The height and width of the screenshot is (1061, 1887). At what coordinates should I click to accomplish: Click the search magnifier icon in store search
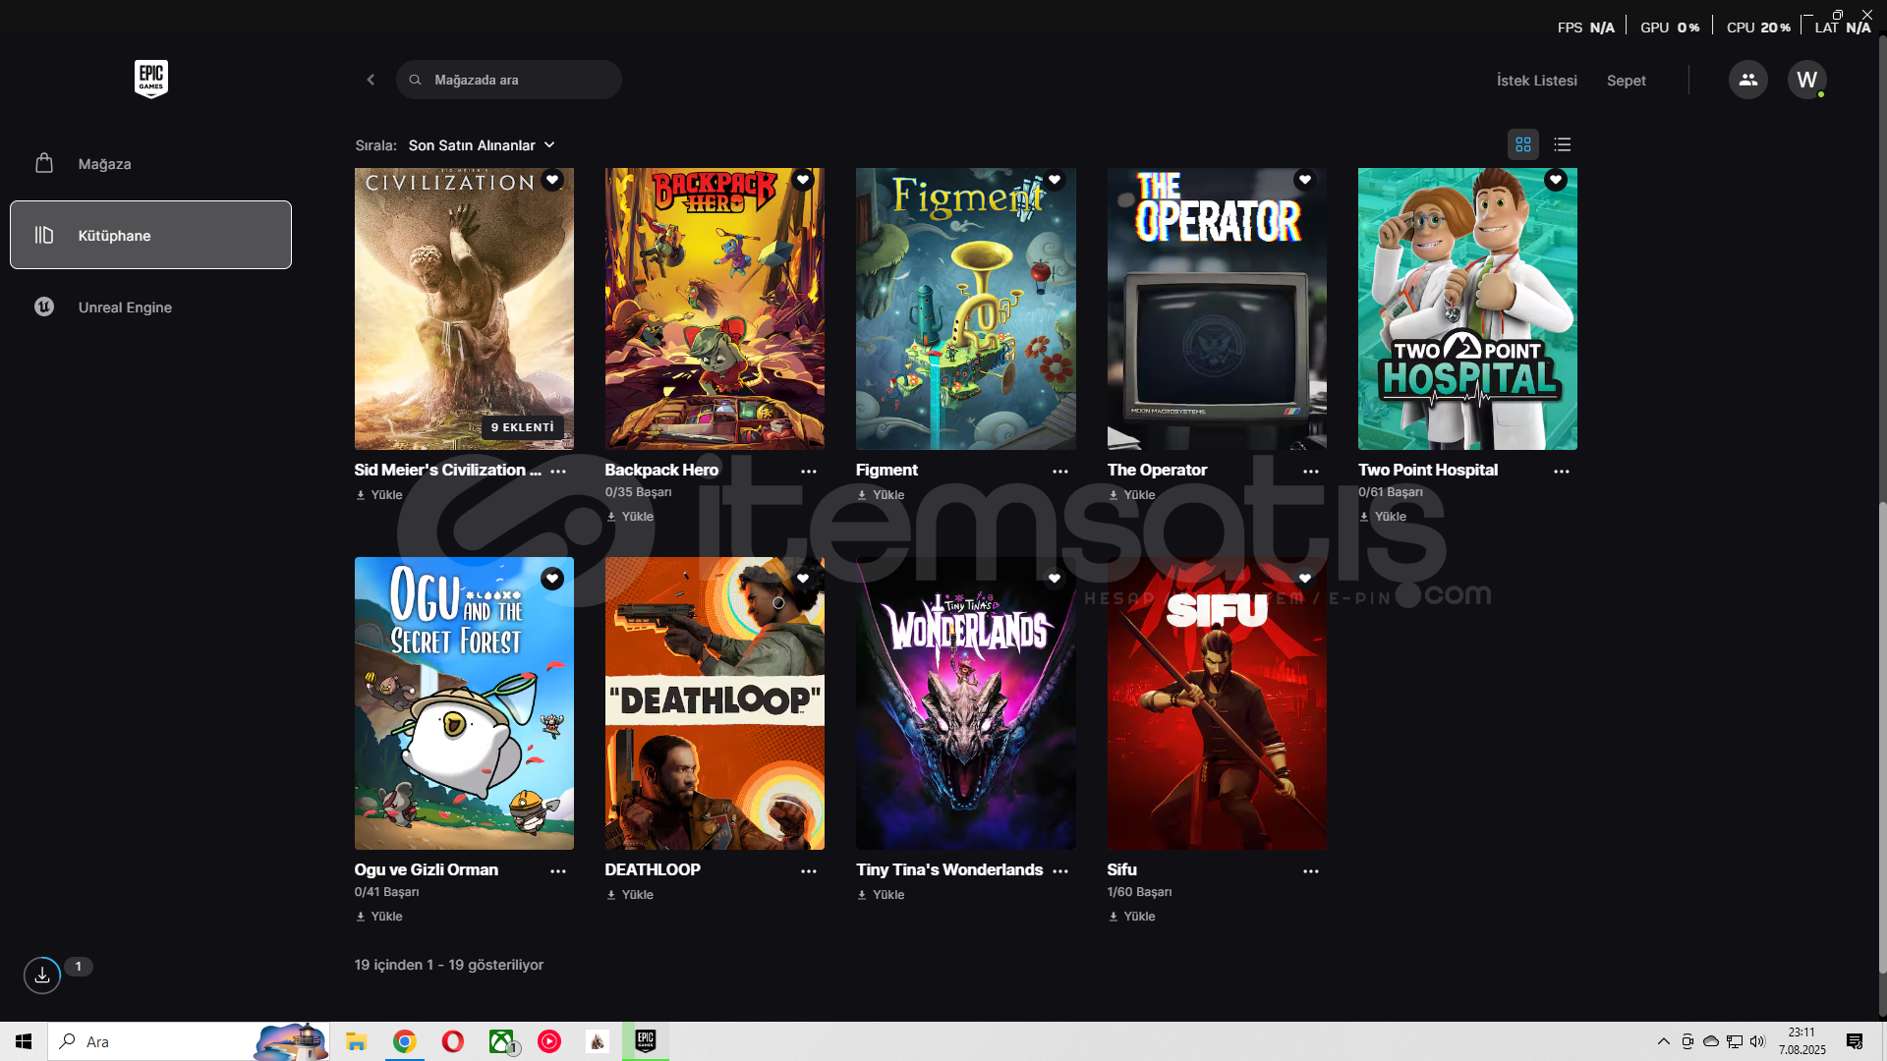(416, 80)
